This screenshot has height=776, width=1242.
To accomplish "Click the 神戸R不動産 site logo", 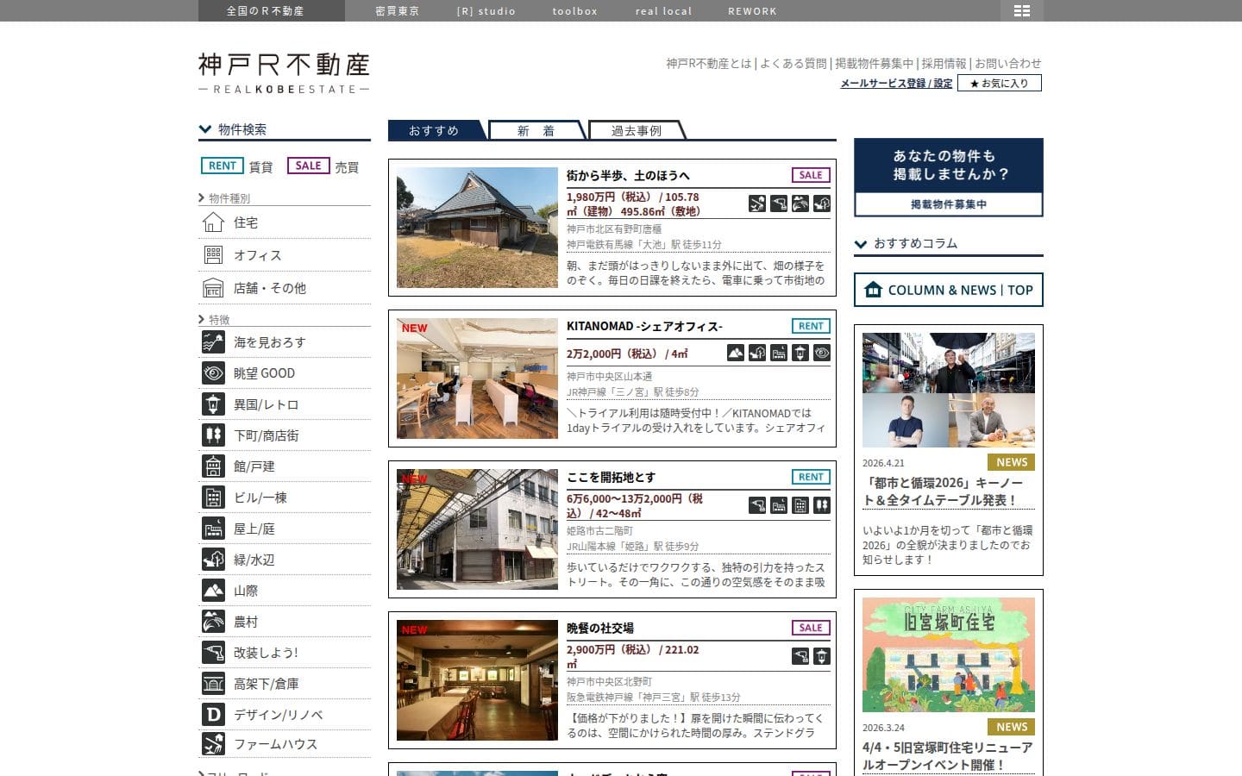I will pos(284,72).
